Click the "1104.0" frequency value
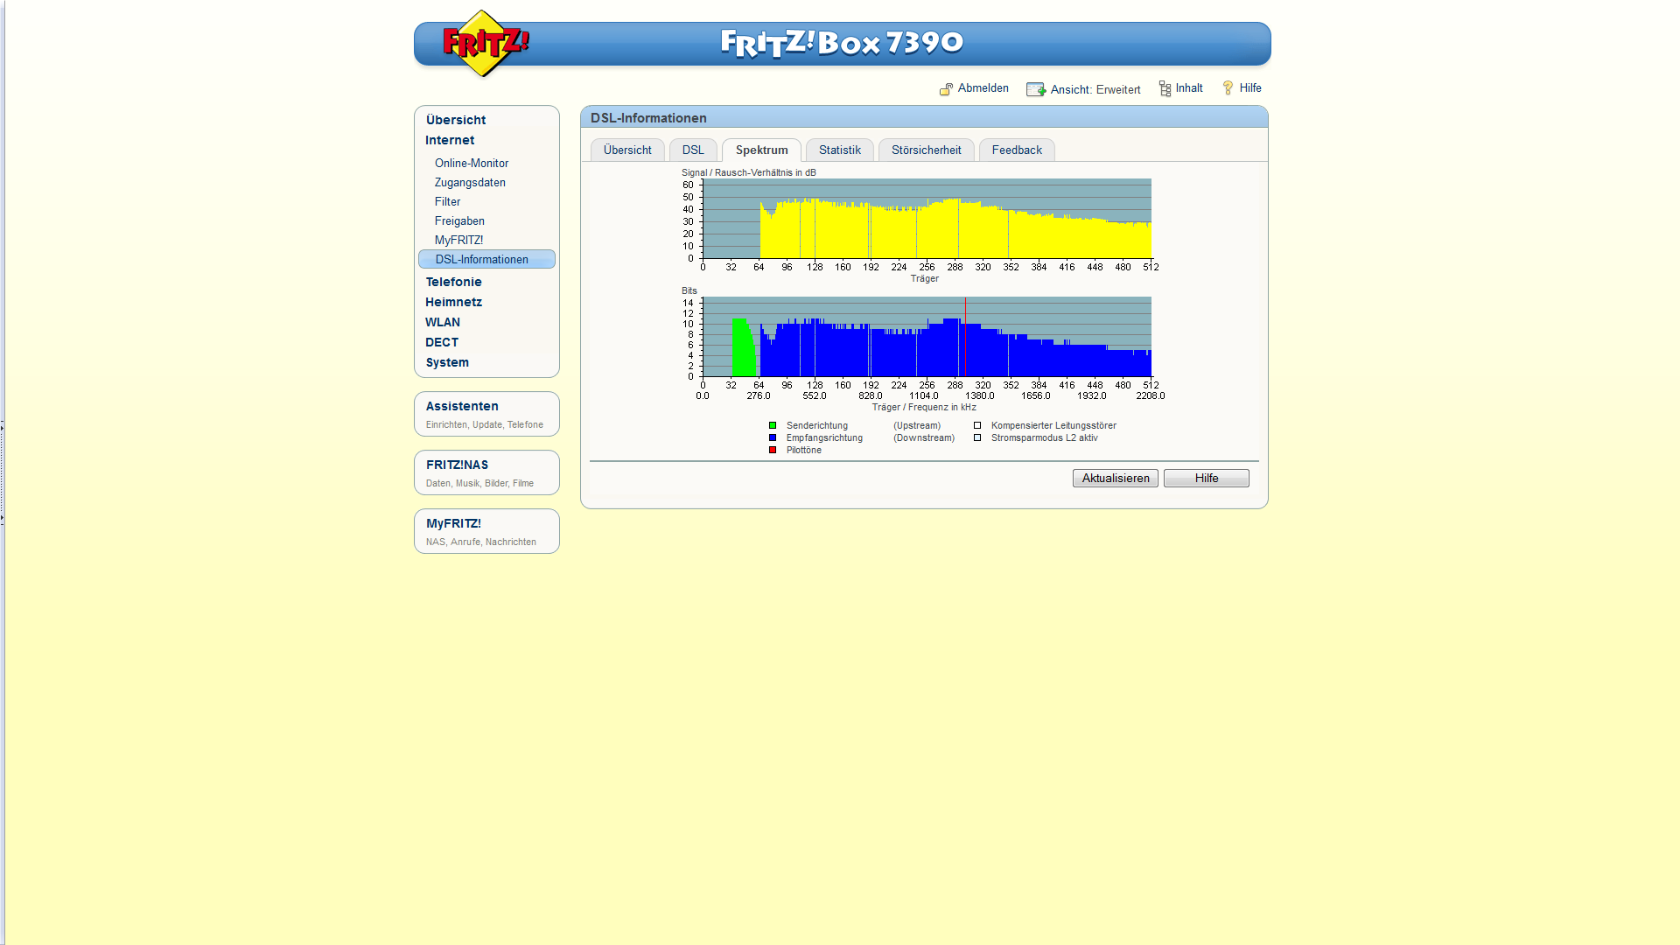Image resolution: width=1680 pixels, height=945 pixels. [x=924, y=396]
